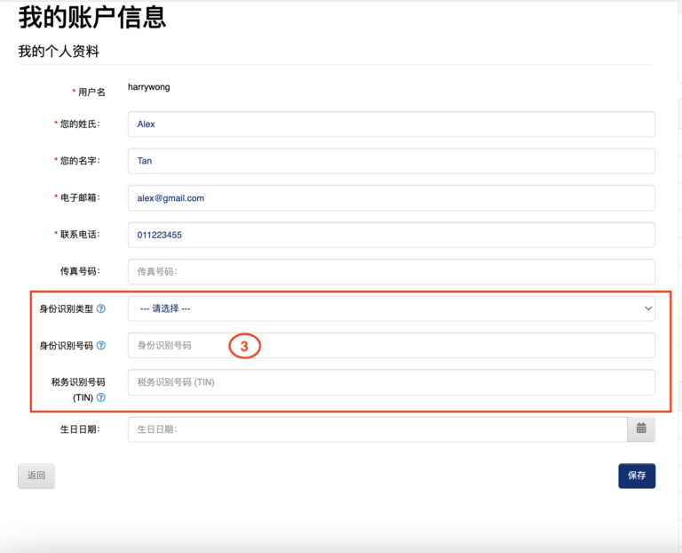Click the 我的个人资料 section heading
Viewport: 682px width, 553px height.
click(59, 52)
